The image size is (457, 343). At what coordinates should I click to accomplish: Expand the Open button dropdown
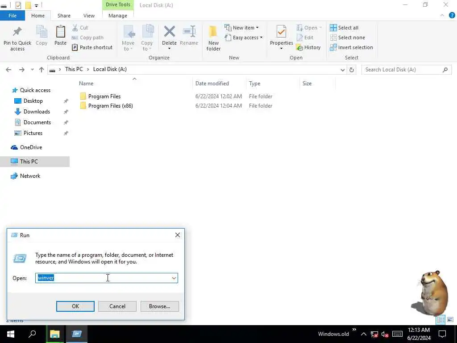320,28
